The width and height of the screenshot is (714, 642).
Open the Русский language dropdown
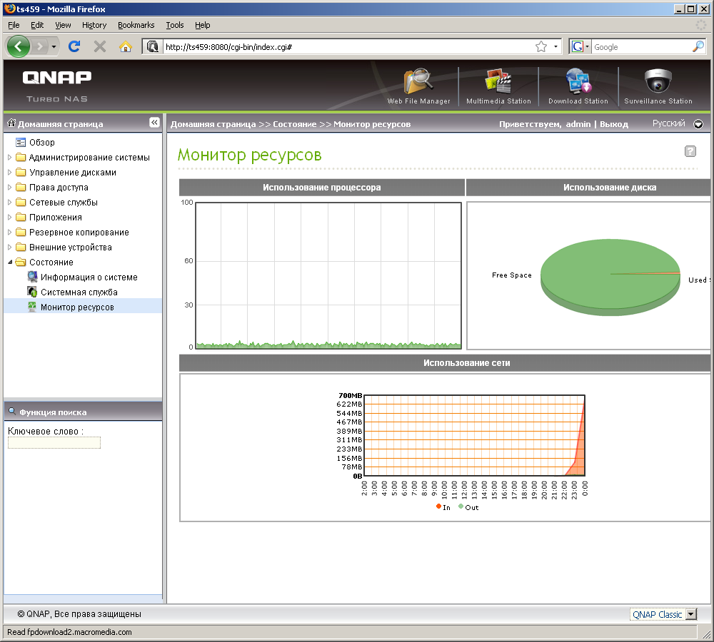pyautogui.click(x=698, y=123)
